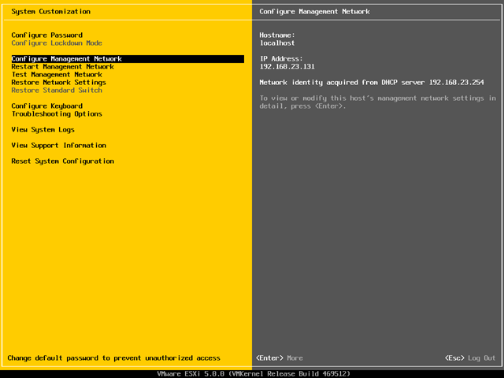Choose Restart Management Network
This screenshot has height=378, width=504.
[x=63, y=66]
